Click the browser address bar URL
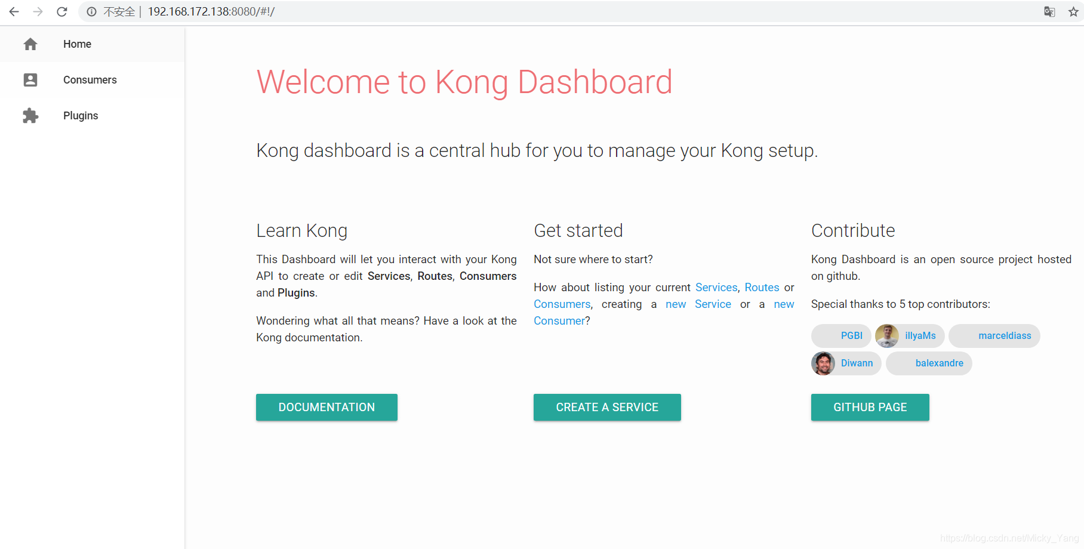Screen dimensions: 1084x549 point(211,11)
